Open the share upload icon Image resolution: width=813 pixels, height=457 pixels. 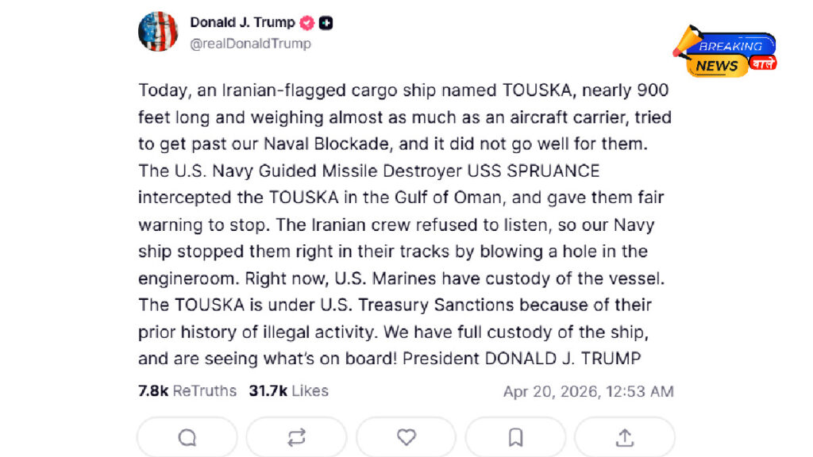coord(625,437)
